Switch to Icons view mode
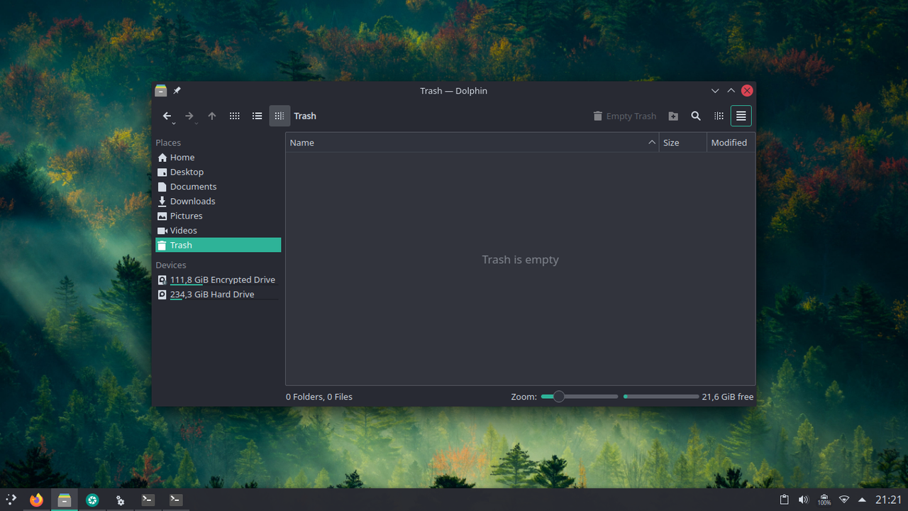The height and width of the screenshot is (511, 908). 234,116
